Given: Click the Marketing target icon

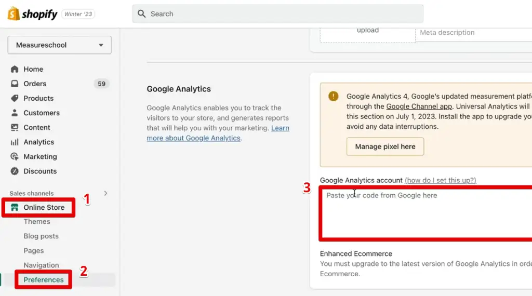Looking at the screenshot, I should point(15,156).
